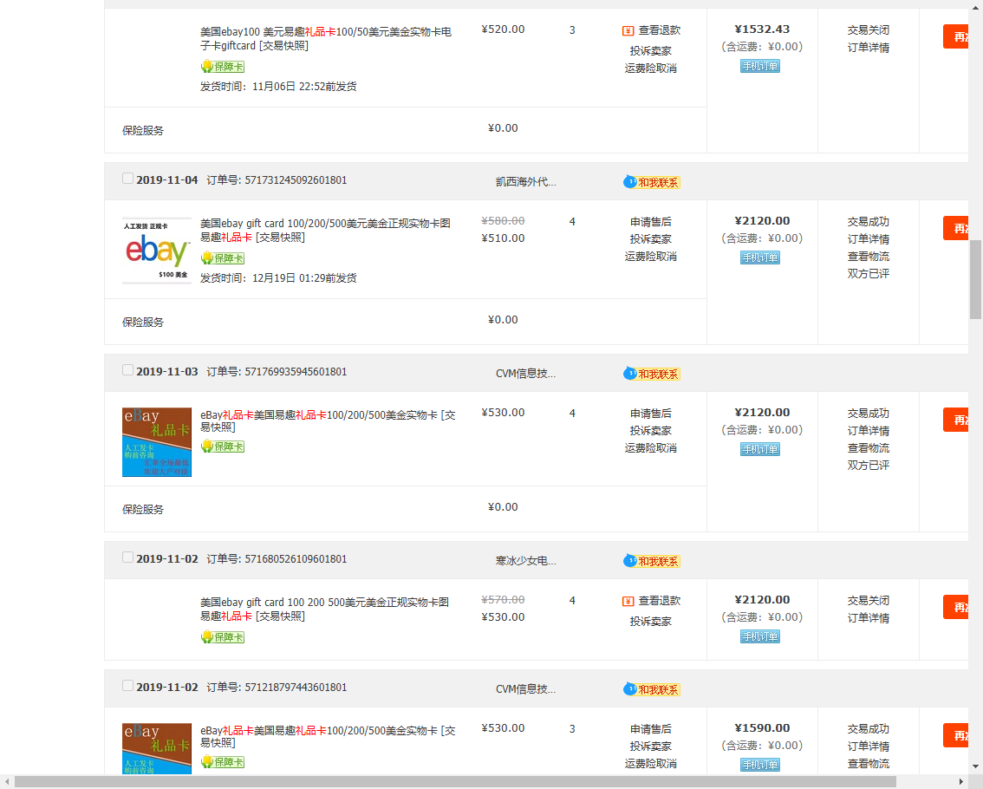Click 手机订单 badge under ¥1532.43
The height and width of the screenshot is (789, 983).
(x=760, y=66)
